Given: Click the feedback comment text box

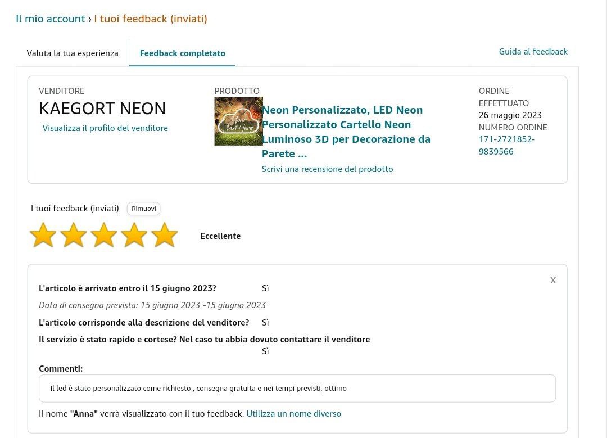Looking at the screenshot, I should click(297, 389).
